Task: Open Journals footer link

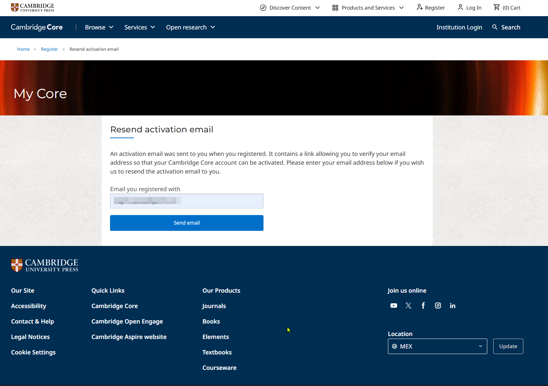Action: point(214,306)
